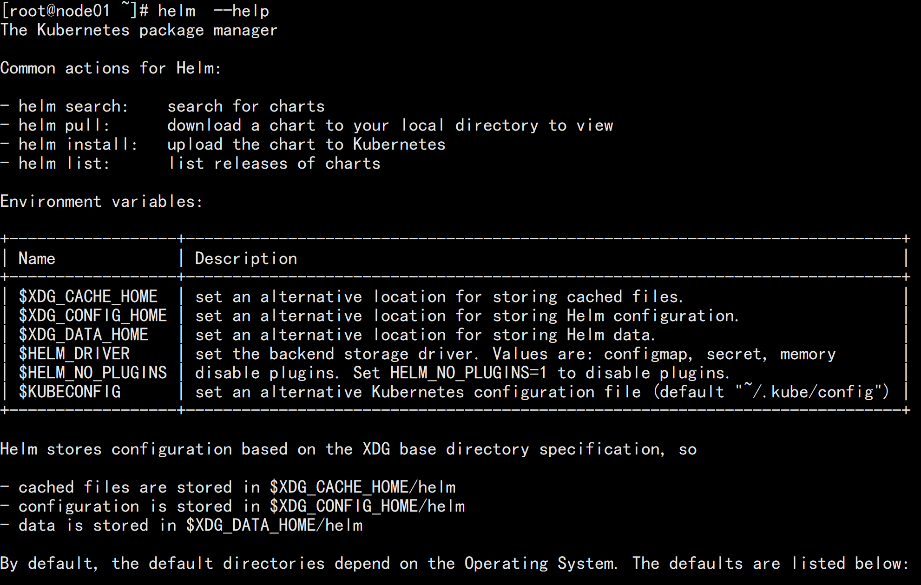Click the description "list releases of charts"
This screenshot has height=585, width=921.
(274, 164)
